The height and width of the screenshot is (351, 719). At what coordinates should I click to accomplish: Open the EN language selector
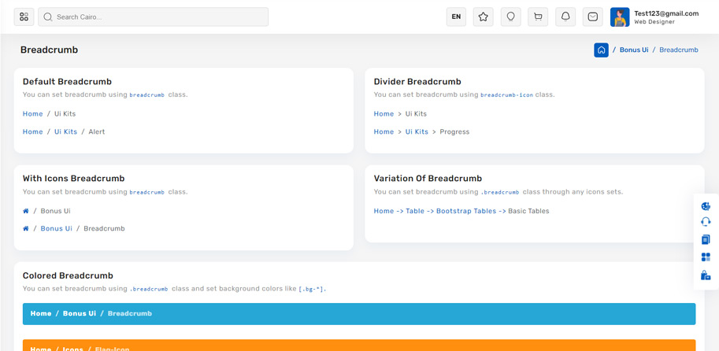pos(456,17)
